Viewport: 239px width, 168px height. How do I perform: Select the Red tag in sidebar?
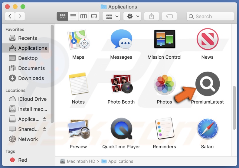point(26,160)
